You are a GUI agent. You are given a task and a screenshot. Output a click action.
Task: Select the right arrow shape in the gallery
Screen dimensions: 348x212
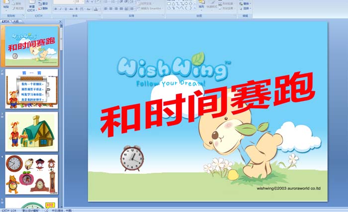(186, 4)
